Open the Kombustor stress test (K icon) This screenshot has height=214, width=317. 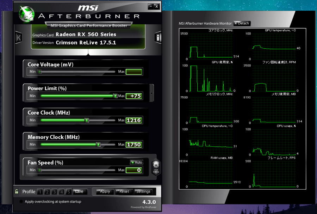19,37
